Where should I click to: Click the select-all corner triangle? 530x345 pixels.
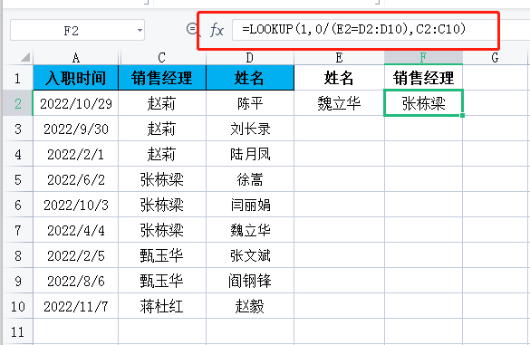pos(25,57)
